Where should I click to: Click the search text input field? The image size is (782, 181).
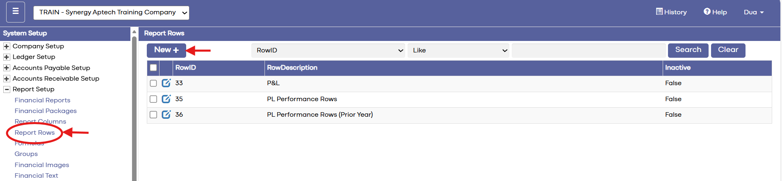click(588, 50)
